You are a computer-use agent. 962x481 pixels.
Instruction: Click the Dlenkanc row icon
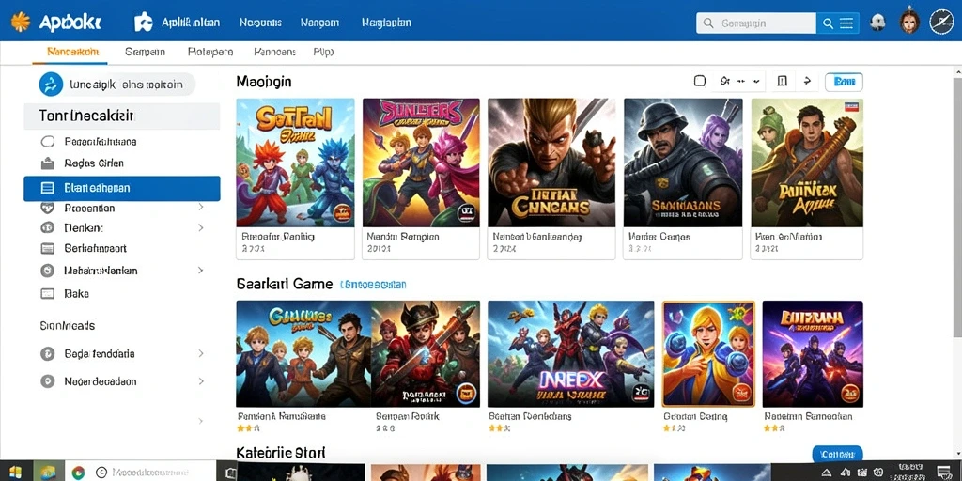[47, 227]
